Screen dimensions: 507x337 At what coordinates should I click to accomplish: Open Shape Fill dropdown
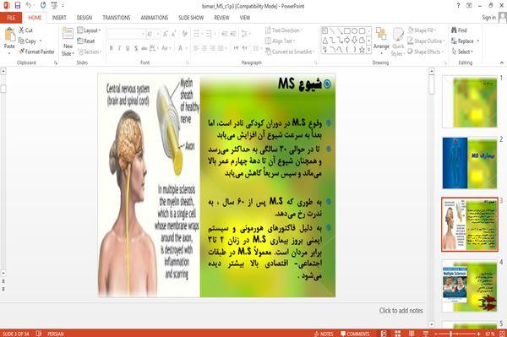pos(422,30)
